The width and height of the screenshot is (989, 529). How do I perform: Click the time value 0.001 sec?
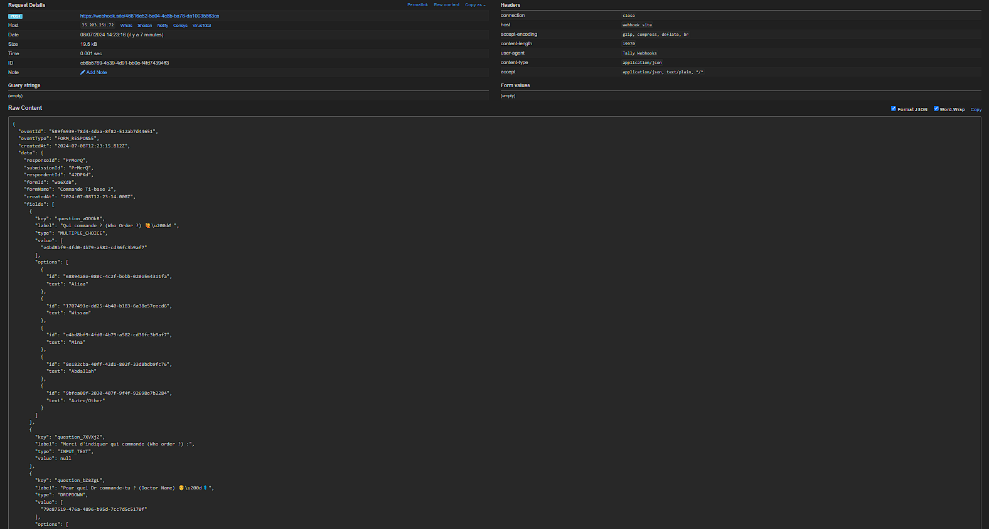coord(91,53)
